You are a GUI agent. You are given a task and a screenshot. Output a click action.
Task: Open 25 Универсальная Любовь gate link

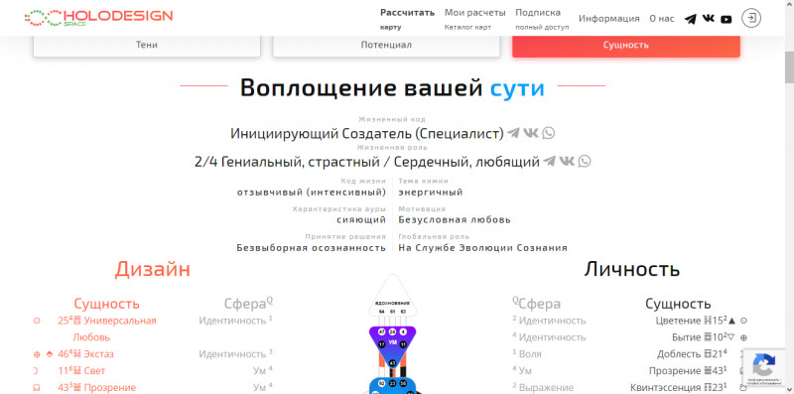107,328
